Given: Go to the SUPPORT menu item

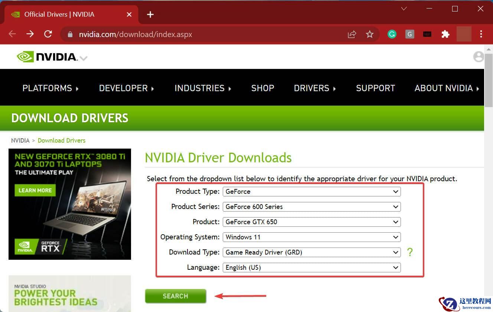Looking at the screenshot, I should click(x=375, y=88).
